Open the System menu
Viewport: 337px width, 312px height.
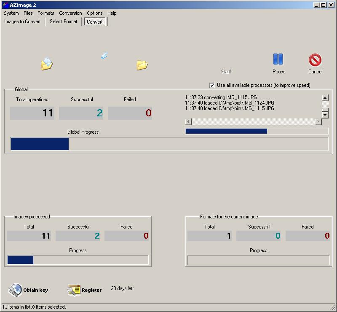pyautogui.click(x=11, y=13)
